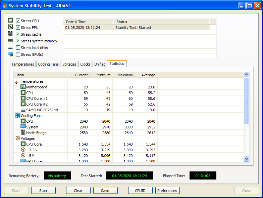Click the Current column header
Image resolution: width=263 pixels, height=198 pixels.
78,75
